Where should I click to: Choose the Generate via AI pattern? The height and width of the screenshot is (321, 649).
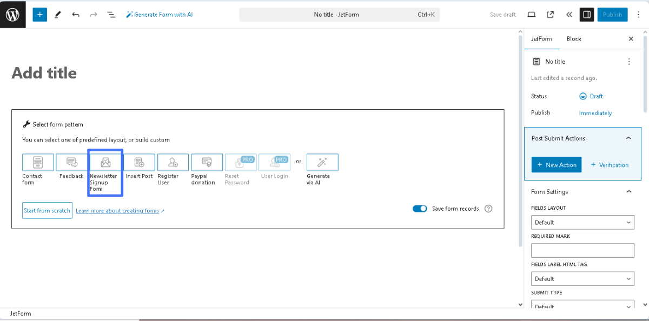(322, 162)
